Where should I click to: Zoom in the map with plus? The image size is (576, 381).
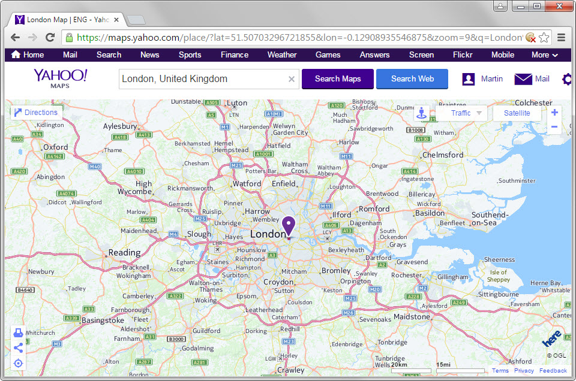pyautogui.click(x=554, y=113)
